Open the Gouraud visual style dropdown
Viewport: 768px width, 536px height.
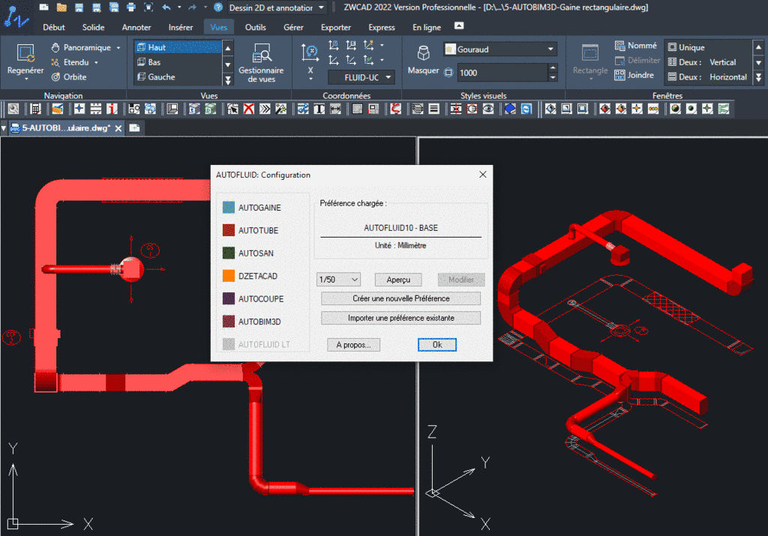(x=551, y=49)
